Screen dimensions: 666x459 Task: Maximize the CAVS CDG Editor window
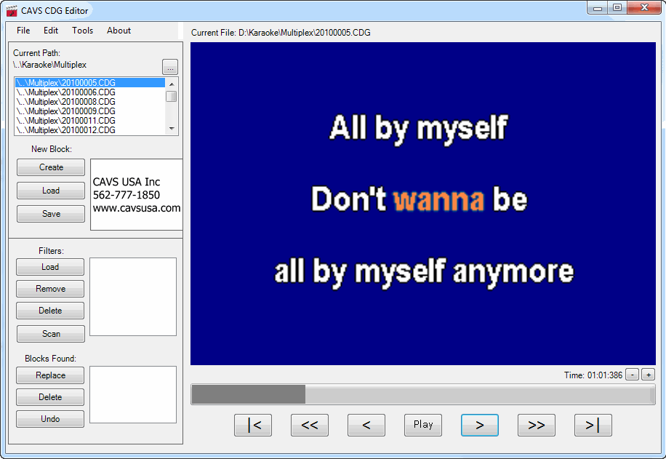[x=617, y=8]
